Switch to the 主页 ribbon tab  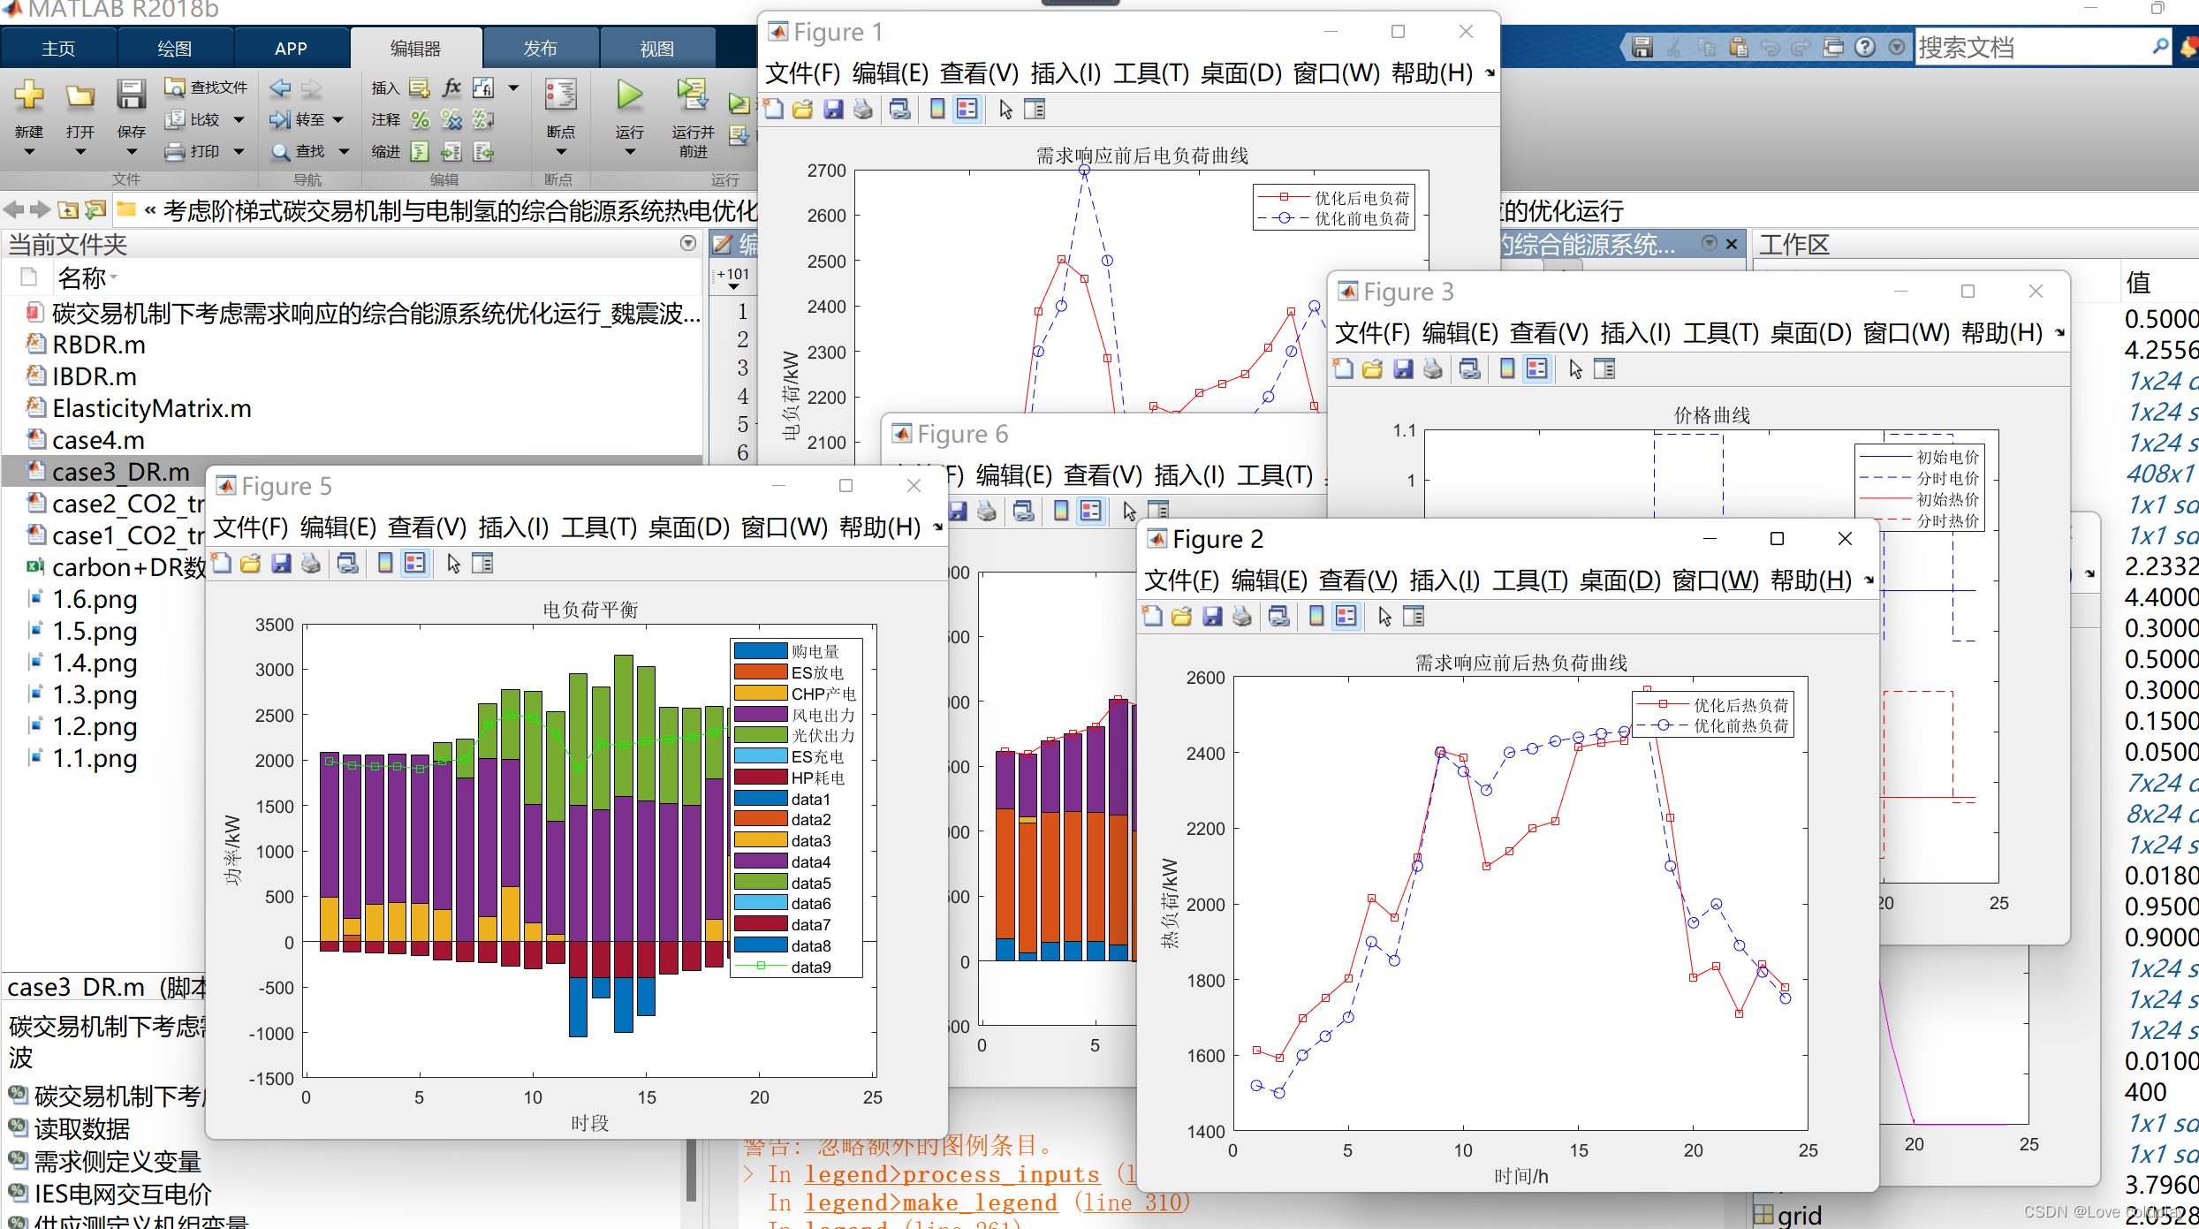(x=58, y=48)
